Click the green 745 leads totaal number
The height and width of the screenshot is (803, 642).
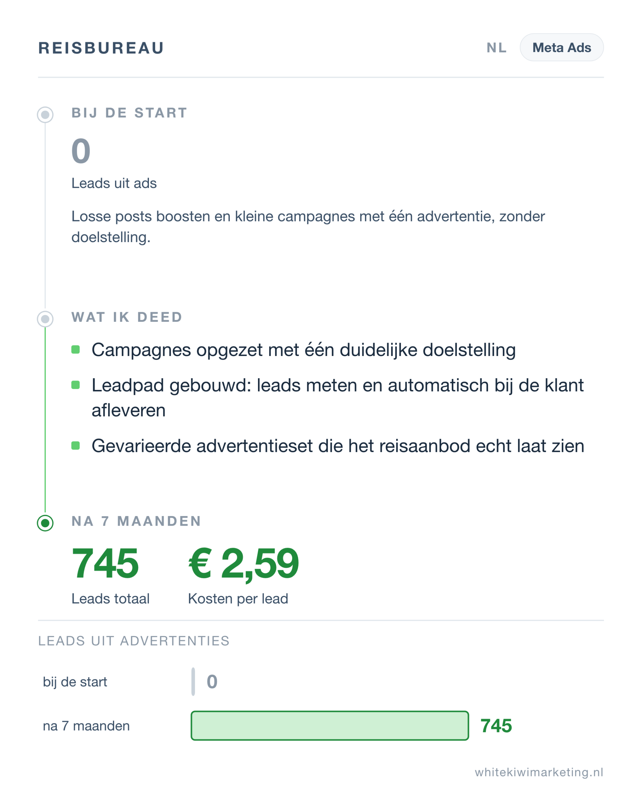pos(105,563)
